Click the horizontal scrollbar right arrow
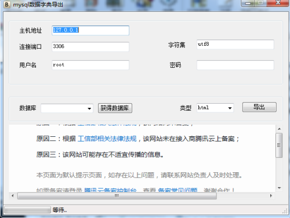The height and width of the screenshot is (218, 290). [x=271, y=196]
